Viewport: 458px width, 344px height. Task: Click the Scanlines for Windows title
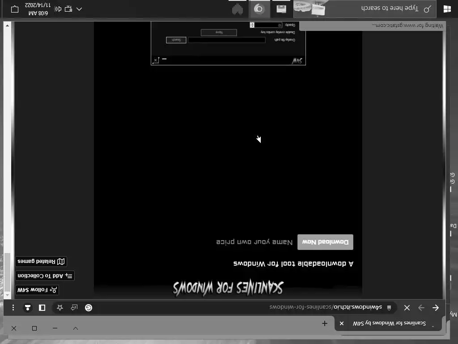point(228,288)
